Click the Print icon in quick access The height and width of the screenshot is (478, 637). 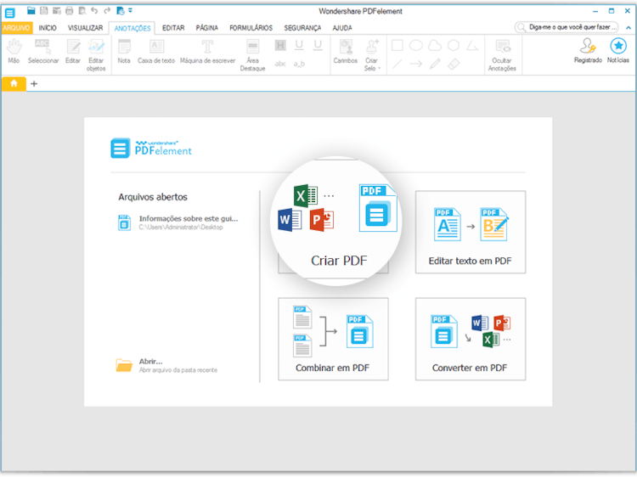pos(69,10)
